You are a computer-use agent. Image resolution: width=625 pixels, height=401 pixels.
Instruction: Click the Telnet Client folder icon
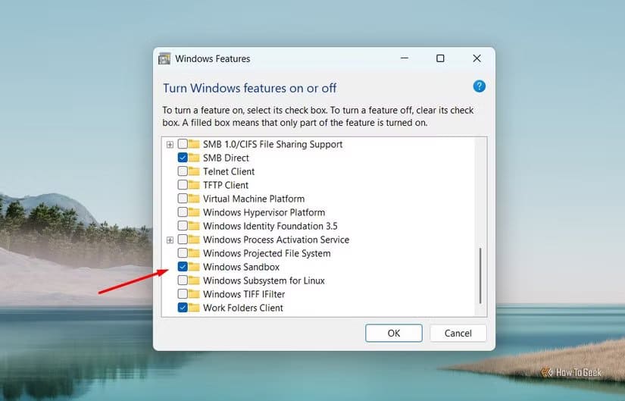(x=195, y=171)
